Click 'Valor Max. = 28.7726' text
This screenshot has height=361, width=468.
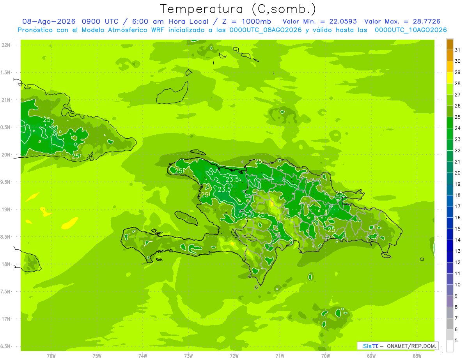click(x=402, y=21)
